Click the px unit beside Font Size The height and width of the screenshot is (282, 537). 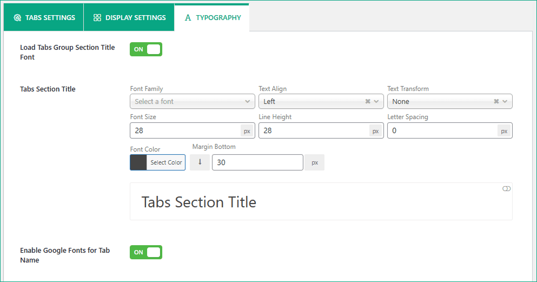[x=247, y=131]
